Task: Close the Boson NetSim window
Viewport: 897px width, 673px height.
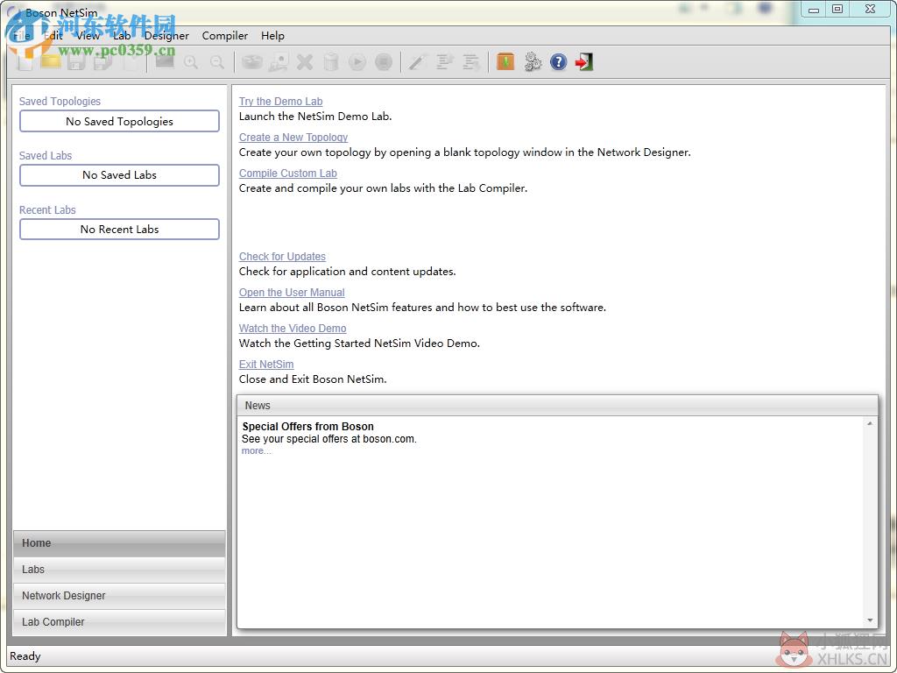Action: (870, 9)
